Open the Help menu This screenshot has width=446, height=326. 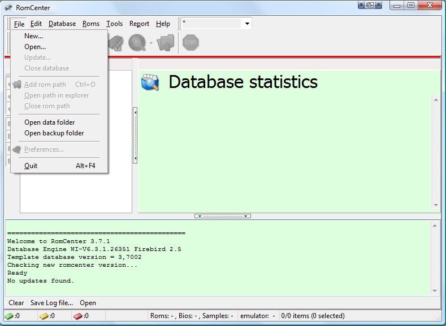(163, 24)
